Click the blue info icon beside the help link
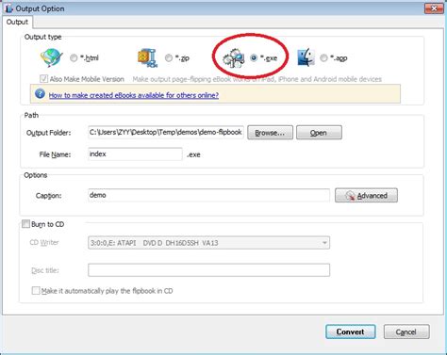447x355 pixels. 40,94
